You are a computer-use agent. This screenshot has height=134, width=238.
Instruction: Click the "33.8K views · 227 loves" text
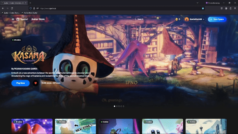[51, 83]
